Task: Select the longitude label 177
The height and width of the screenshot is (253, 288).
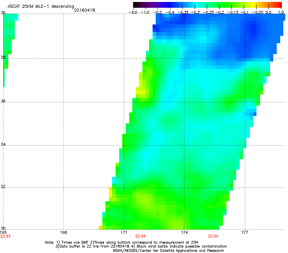Action: [244, 232]
